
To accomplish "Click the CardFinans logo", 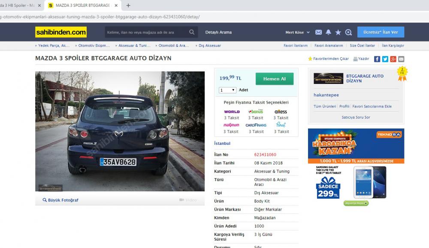I will point(256,125).
